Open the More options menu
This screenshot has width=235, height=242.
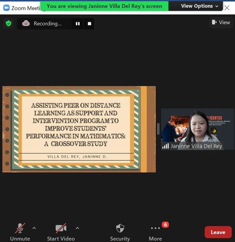pyautogui.click(x=155, y=231)
